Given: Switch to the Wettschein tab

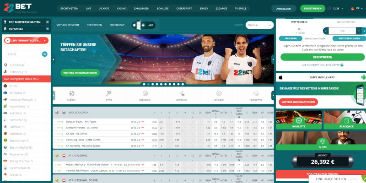Looking at the screenshot, I should pyautogui.click(x=299, y=22).
